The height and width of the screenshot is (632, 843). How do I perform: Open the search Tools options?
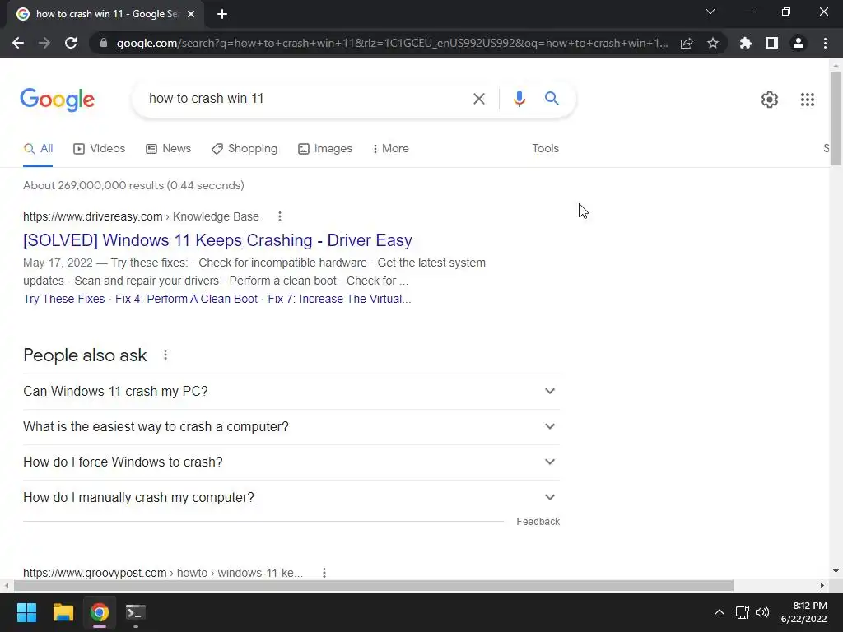coord(545,148)
